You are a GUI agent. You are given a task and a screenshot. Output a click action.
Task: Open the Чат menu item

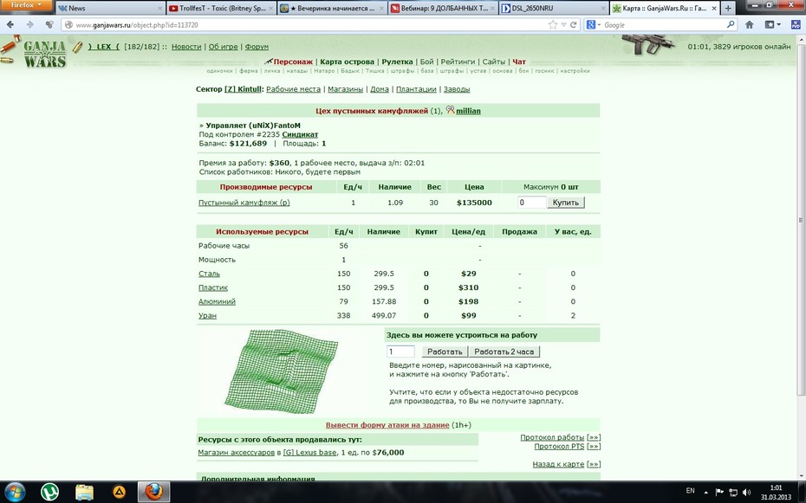[x=518, y=61]
